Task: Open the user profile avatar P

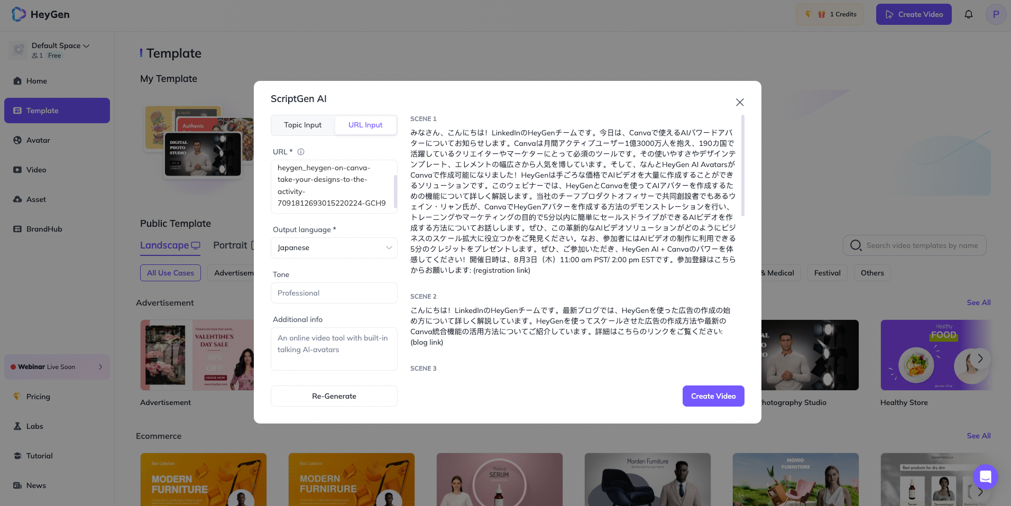Action: (x=996, y=14)
